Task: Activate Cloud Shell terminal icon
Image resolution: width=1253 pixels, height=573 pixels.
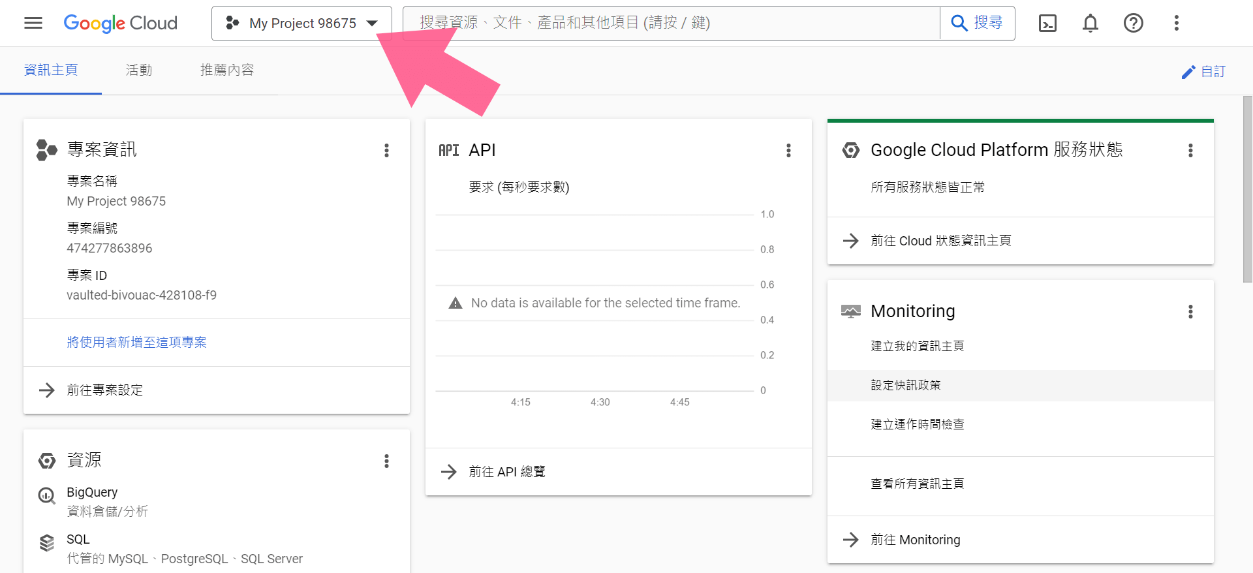Action: (x=1047, y=23)
